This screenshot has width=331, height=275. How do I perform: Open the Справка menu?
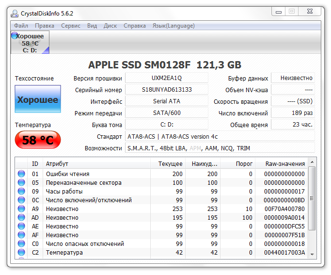pos(135,26)
